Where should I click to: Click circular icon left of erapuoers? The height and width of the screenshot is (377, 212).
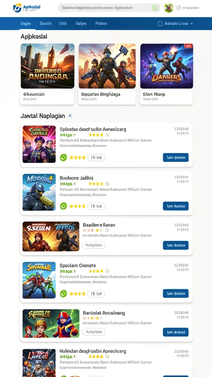point(179,8)
